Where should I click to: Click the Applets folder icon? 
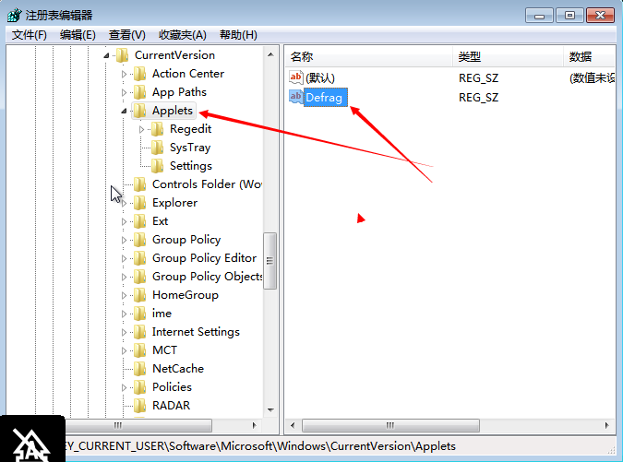(139, 111)
